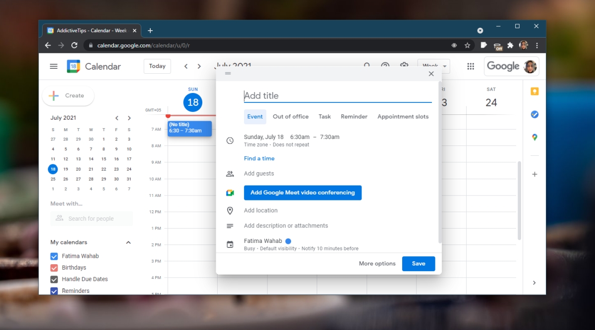
Task: Click the blue calendar color dot
Action: [x=288, y=241]
